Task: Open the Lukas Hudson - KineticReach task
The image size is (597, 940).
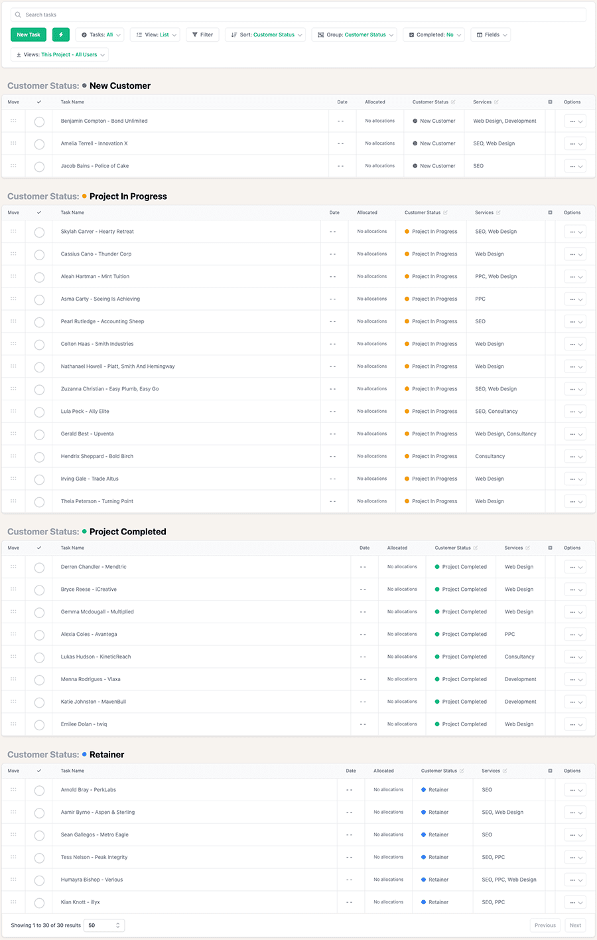Action: 96,657
